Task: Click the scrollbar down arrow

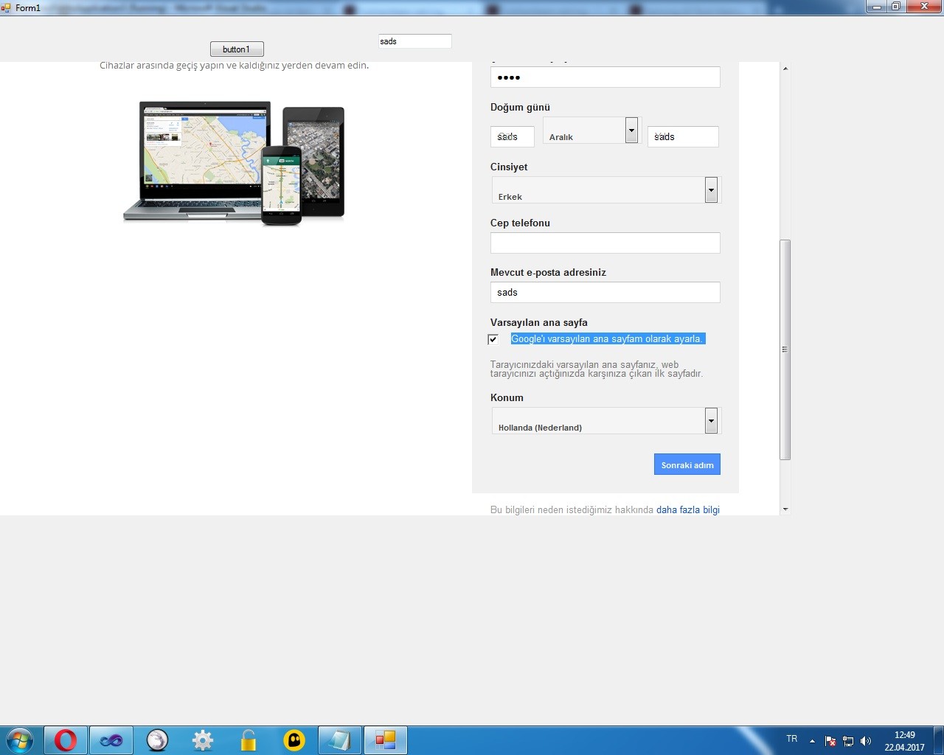Action: click(x=785, y=509)
